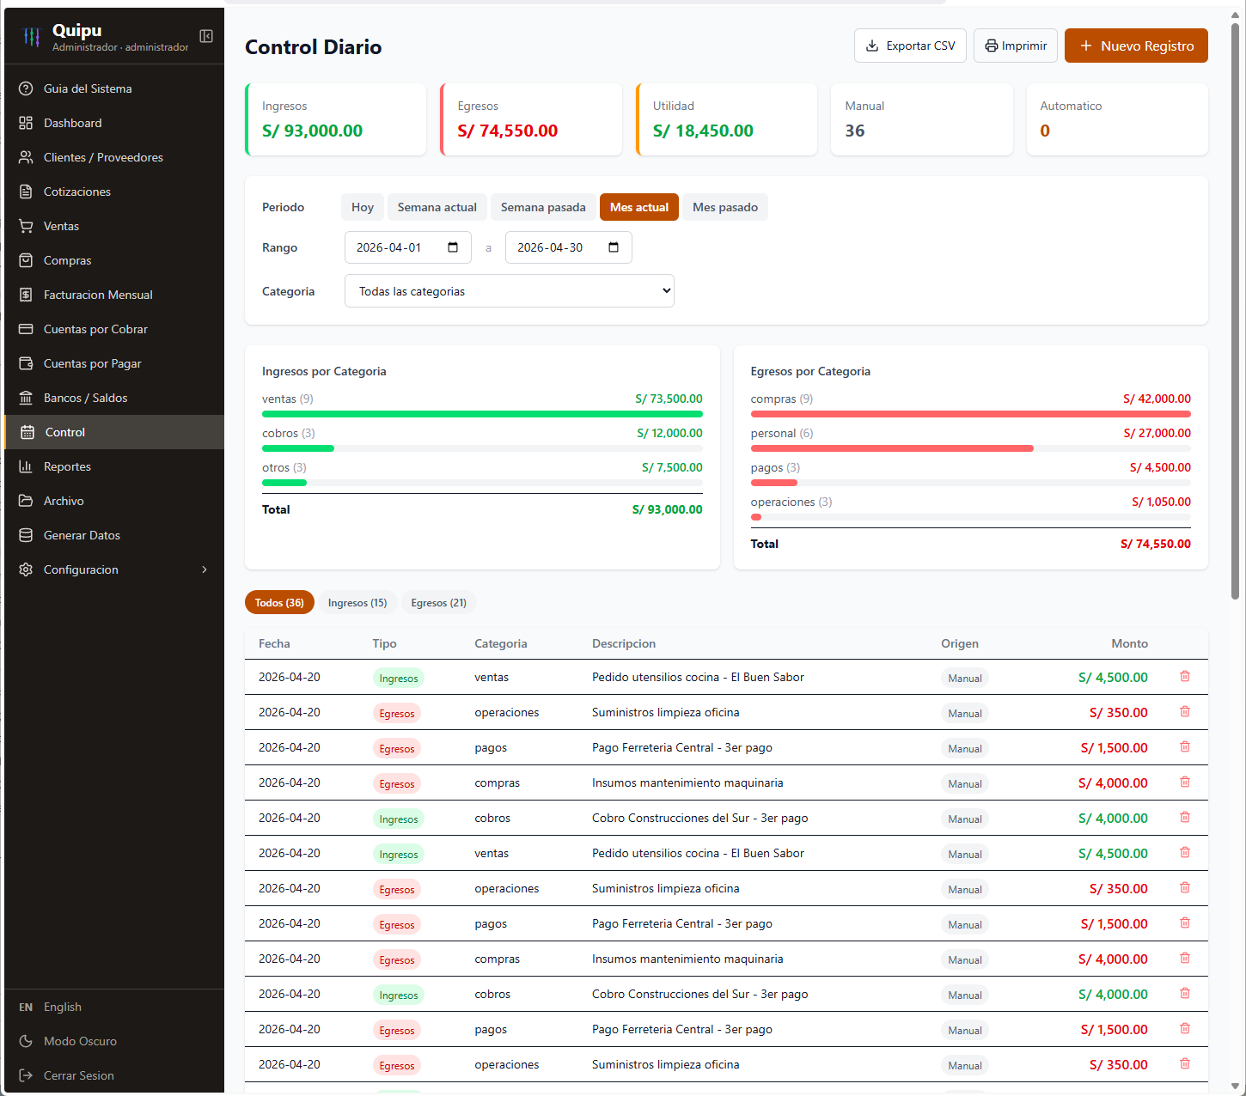Click the Archivo folder icon

26,501
